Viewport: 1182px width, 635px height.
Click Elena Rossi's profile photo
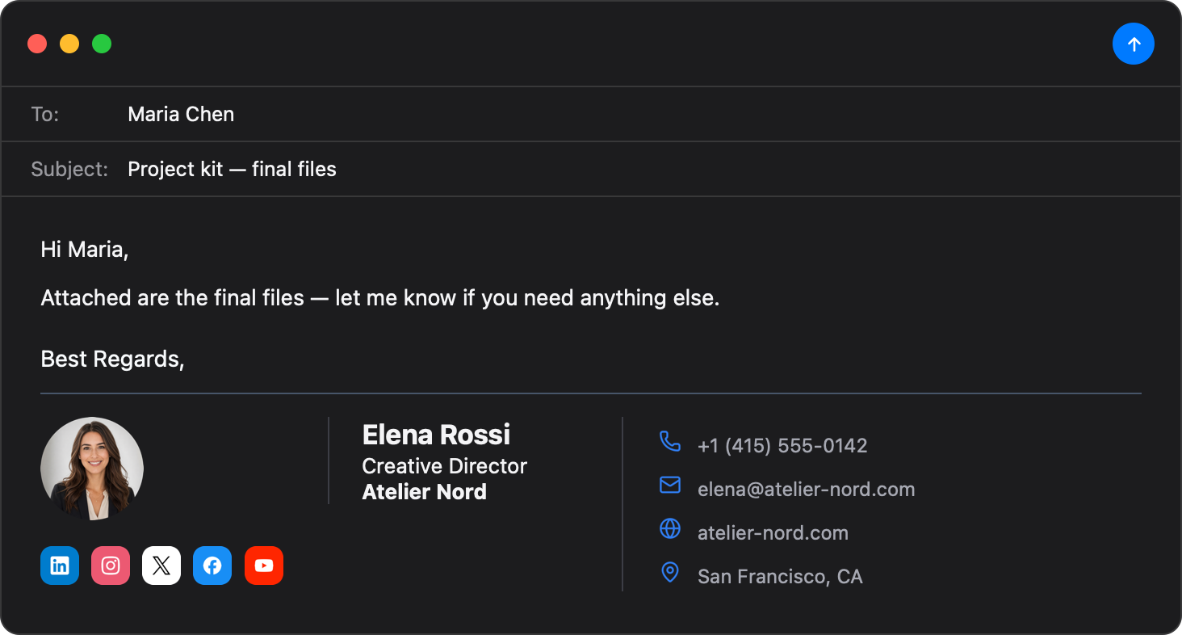[92, 469]
